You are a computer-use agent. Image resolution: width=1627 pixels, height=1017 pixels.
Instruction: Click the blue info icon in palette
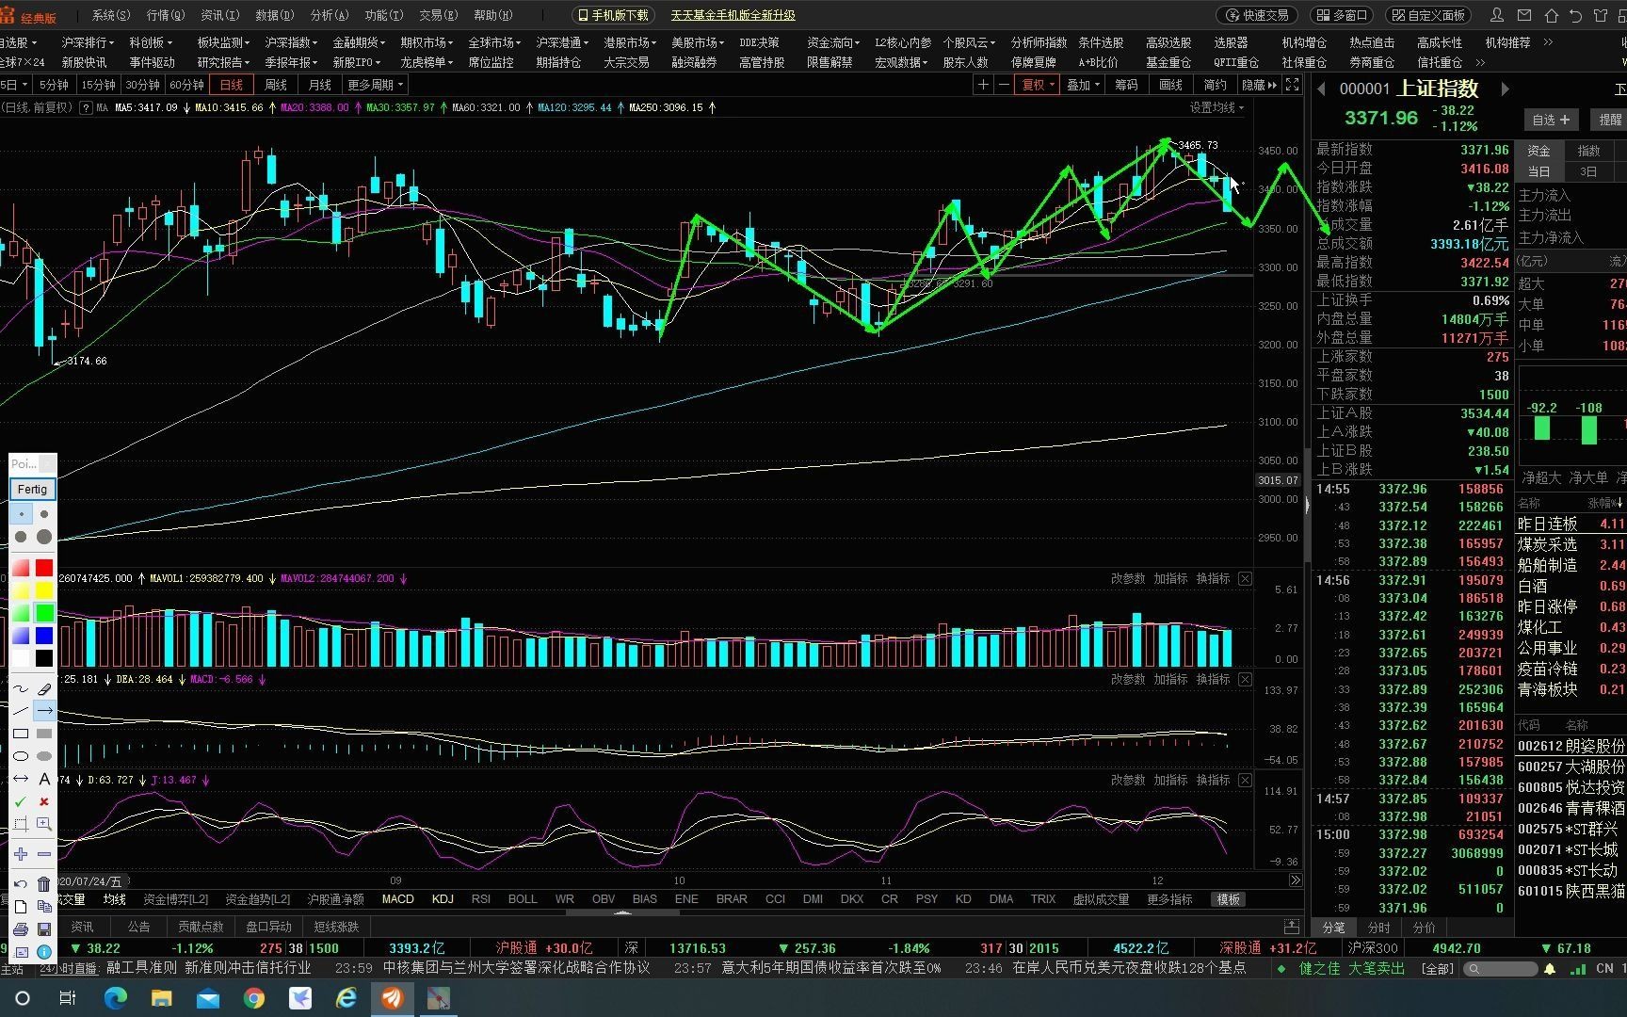[44, 952]
